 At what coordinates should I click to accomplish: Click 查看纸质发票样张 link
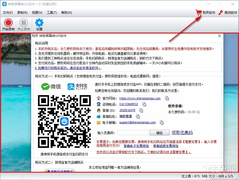click(x=166, y=146)
